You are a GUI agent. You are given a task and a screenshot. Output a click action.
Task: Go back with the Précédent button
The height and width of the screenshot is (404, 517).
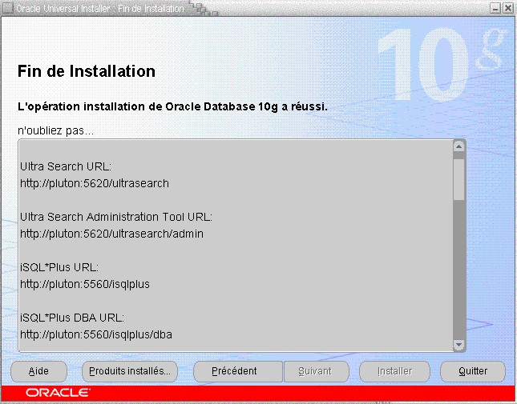point(238,371)
